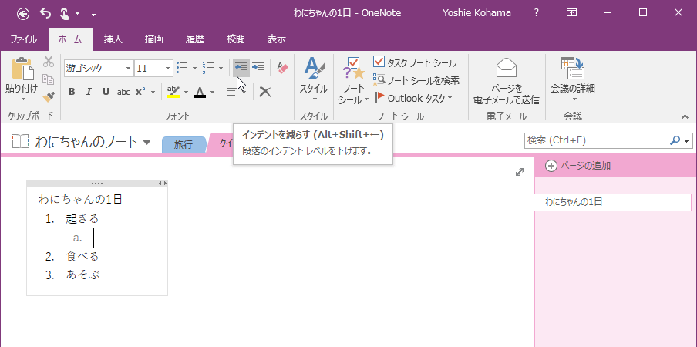The width and height of the screenshot is (697, 347).
Task: Toggle italic formatting
Action: click(x=89, y=92)
